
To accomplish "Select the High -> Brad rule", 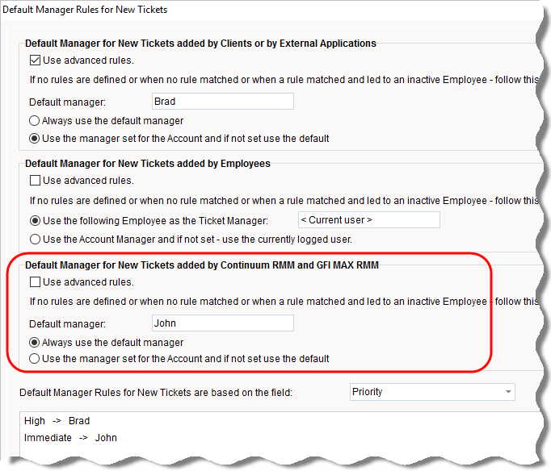I will pos(57,421).
